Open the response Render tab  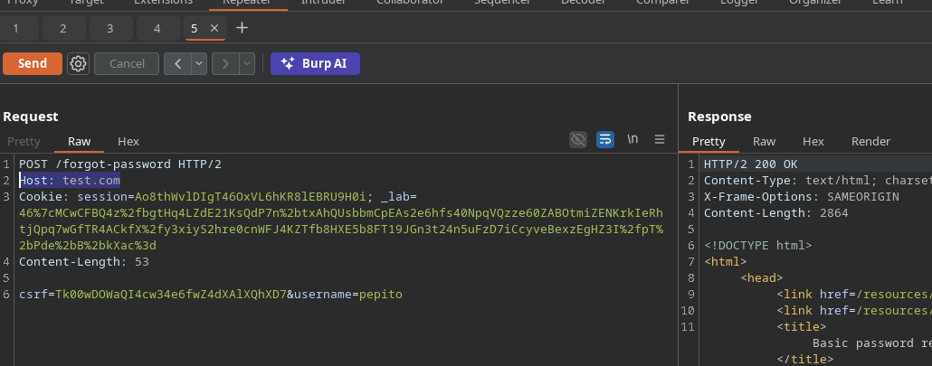tap(870, 141)
